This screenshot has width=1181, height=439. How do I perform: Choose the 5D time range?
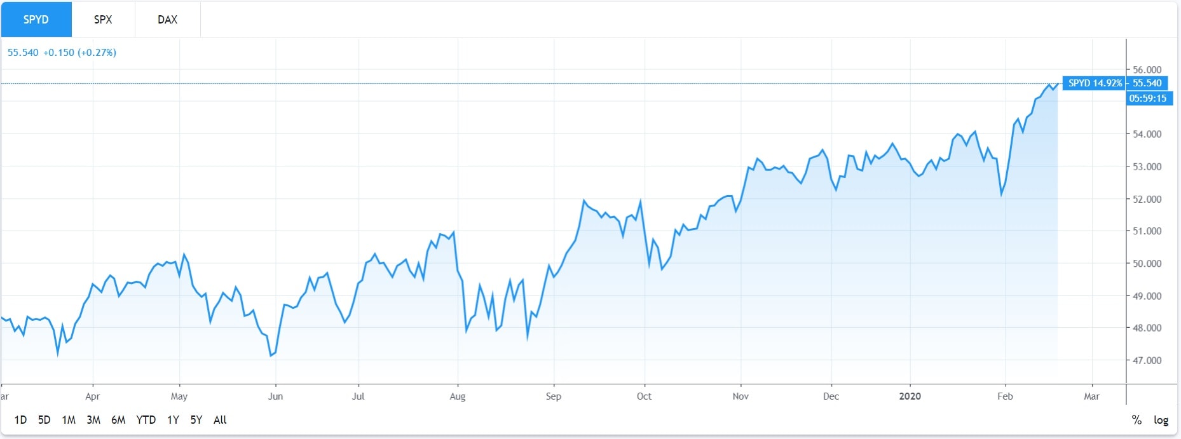44,420
